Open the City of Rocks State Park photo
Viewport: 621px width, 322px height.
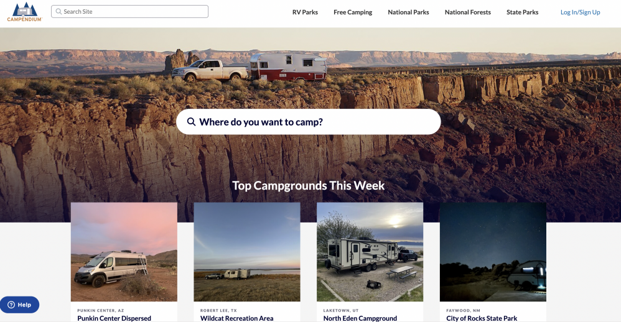(493, 252)
